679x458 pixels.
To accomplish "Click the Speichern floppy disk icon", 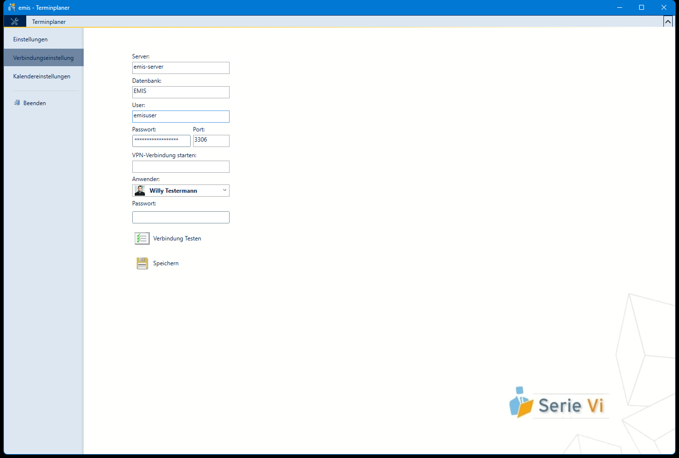I will tap(142, 263).
